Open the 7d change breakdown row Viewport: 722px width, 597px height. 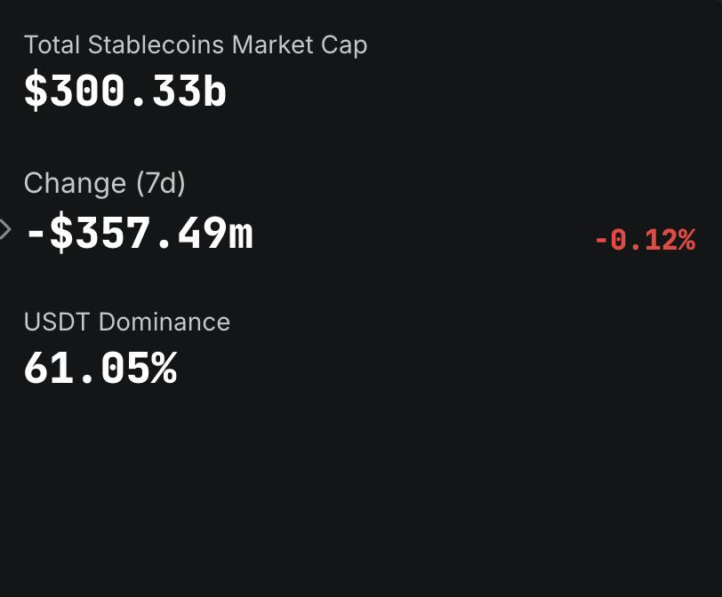360,233
